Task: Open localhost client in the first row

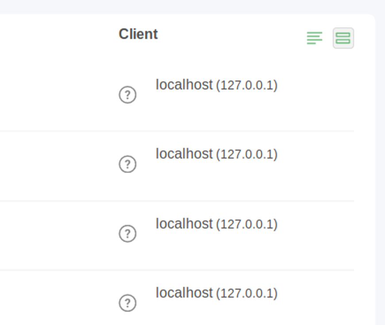Action: tap(184, 85)
